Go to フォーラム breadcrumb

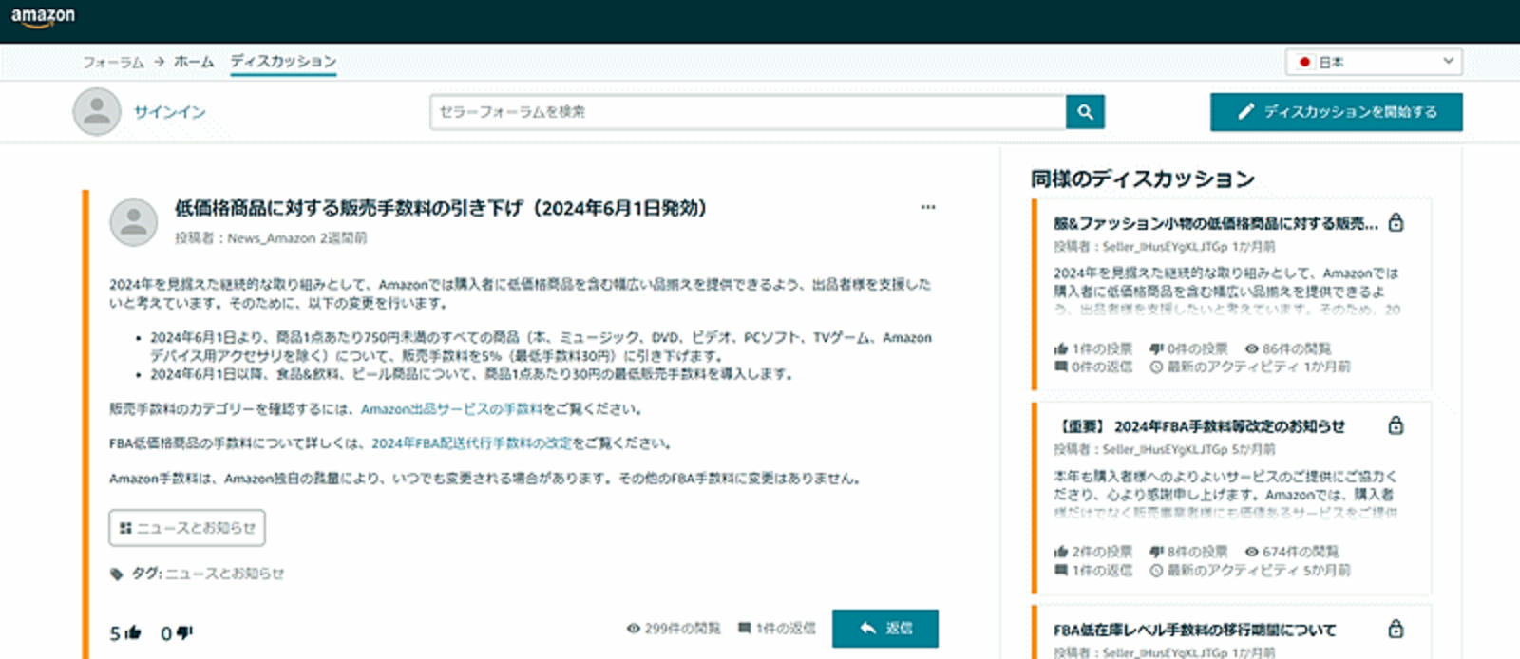[x=113, y=62]
